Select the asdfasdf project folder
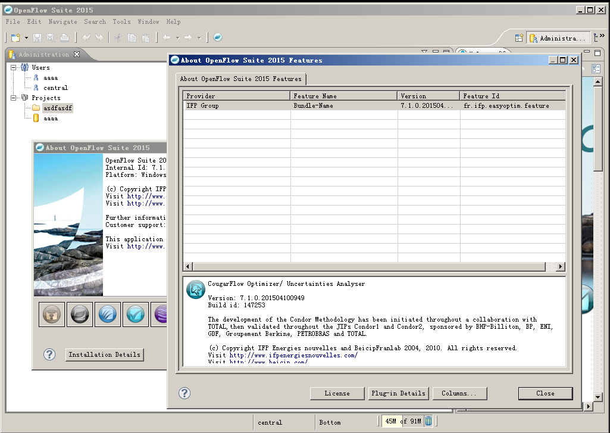This screenshot has height=433, width=610. 58,108
